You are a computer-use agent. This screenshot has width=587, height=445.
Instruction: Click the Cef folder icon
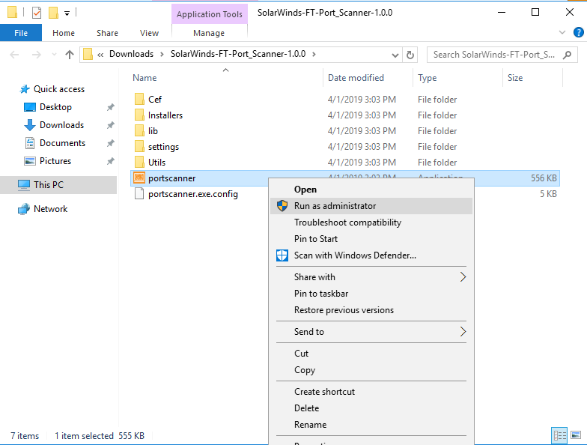tap(139, 99)
